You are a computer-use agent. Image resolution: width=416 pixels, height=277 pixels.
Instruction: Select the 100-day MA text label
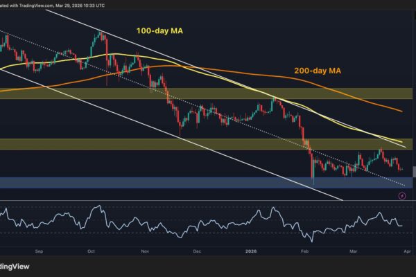pos(158,31)
